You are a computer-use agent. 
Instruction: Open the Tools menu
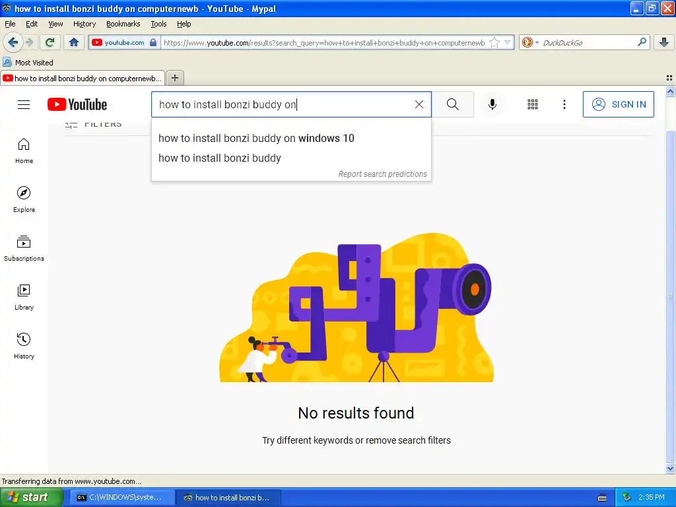coord(158,24)
